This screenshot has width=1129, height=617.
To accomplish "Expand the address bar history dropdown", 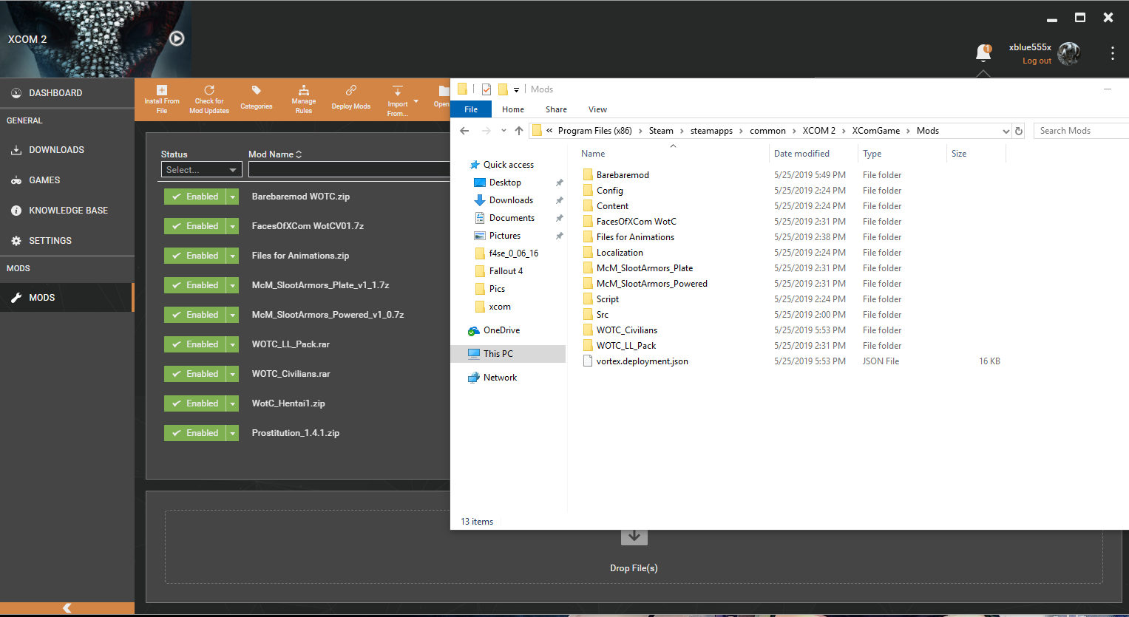I will pos(1006,131).
